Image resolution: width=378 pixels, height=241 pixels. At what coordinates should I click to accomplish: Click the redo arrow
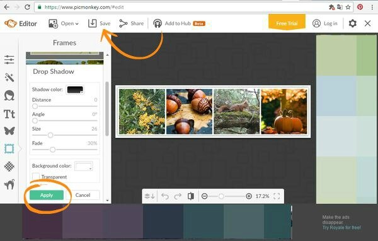point(178,196)
